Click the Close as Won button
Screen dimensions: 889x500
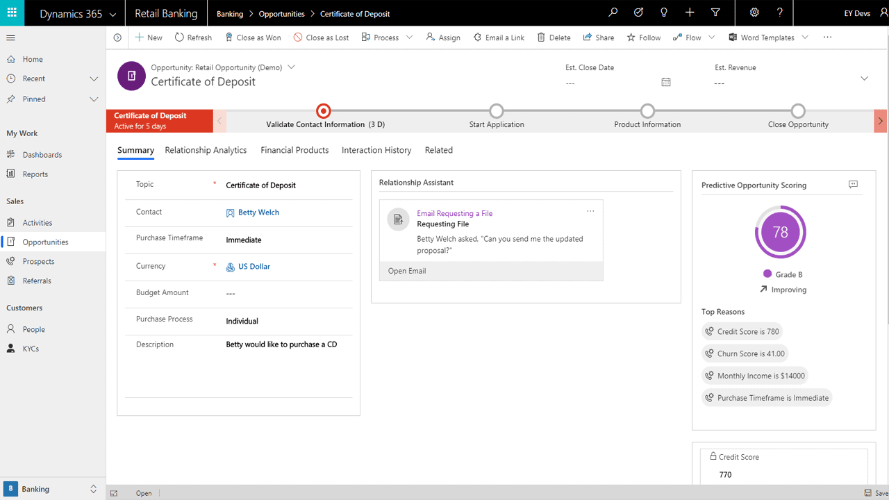[253, 37]
